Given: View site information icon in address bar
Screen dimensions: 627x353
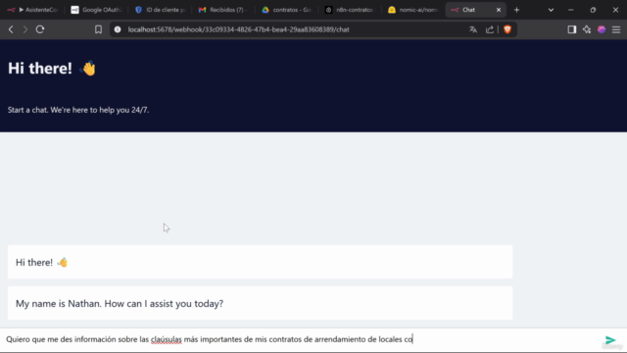Looking at the screenshot, I should pos(118,29).
